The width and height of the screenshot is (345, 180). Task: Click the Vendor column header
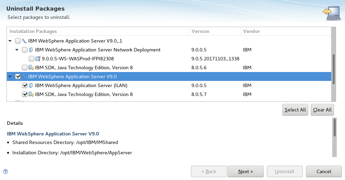click(286, 31)
